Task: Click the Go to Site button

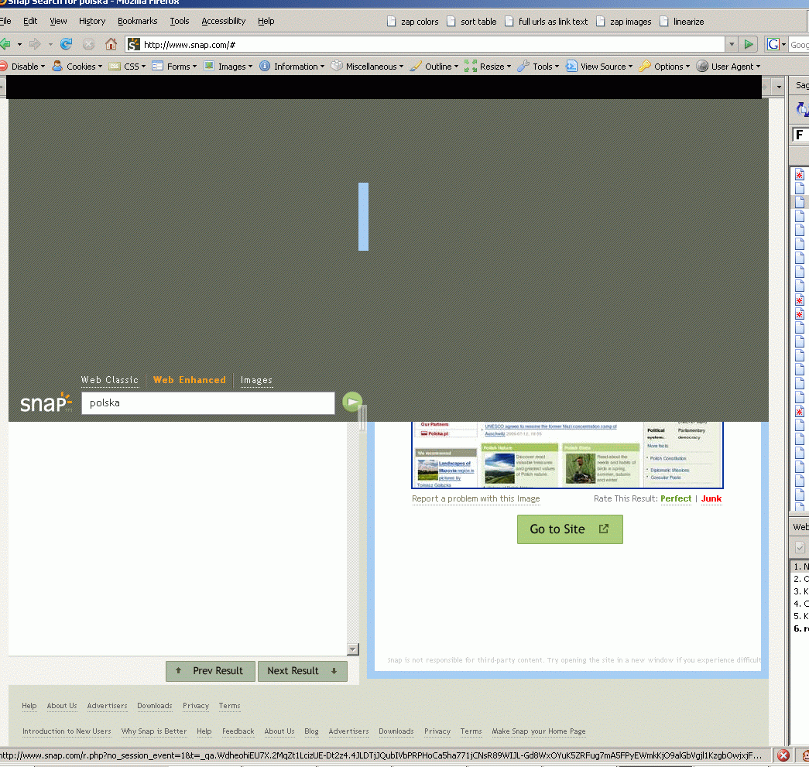Action: pyautogui.click(x=570, y=529)
